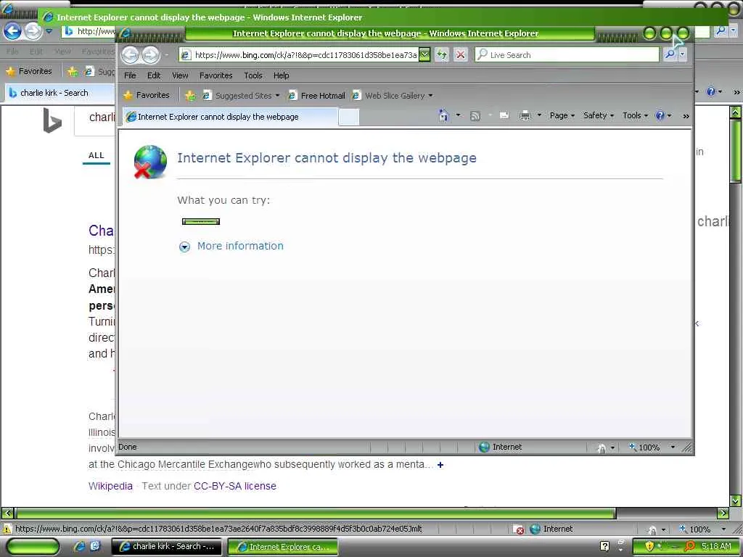Click blue Help icon in front command bar
Viewport: 743px width, 557px height.
[660, 115]
